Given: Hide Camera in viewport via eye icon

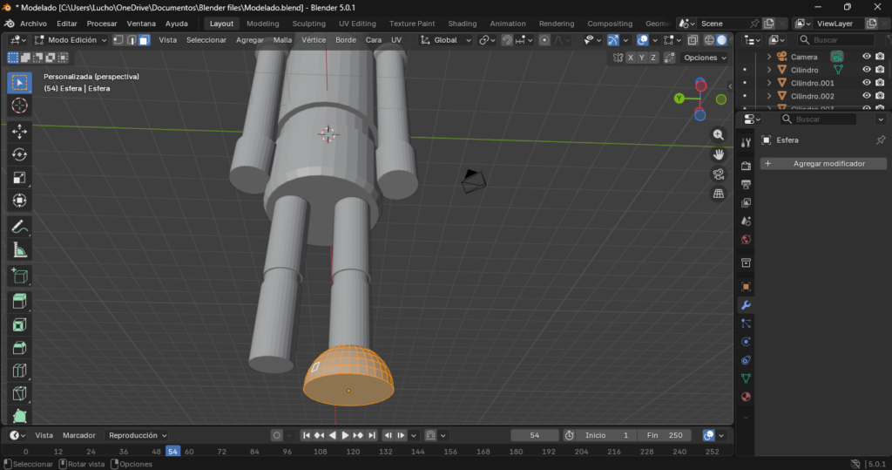Looking at the screenshot, I should (867, 57).
